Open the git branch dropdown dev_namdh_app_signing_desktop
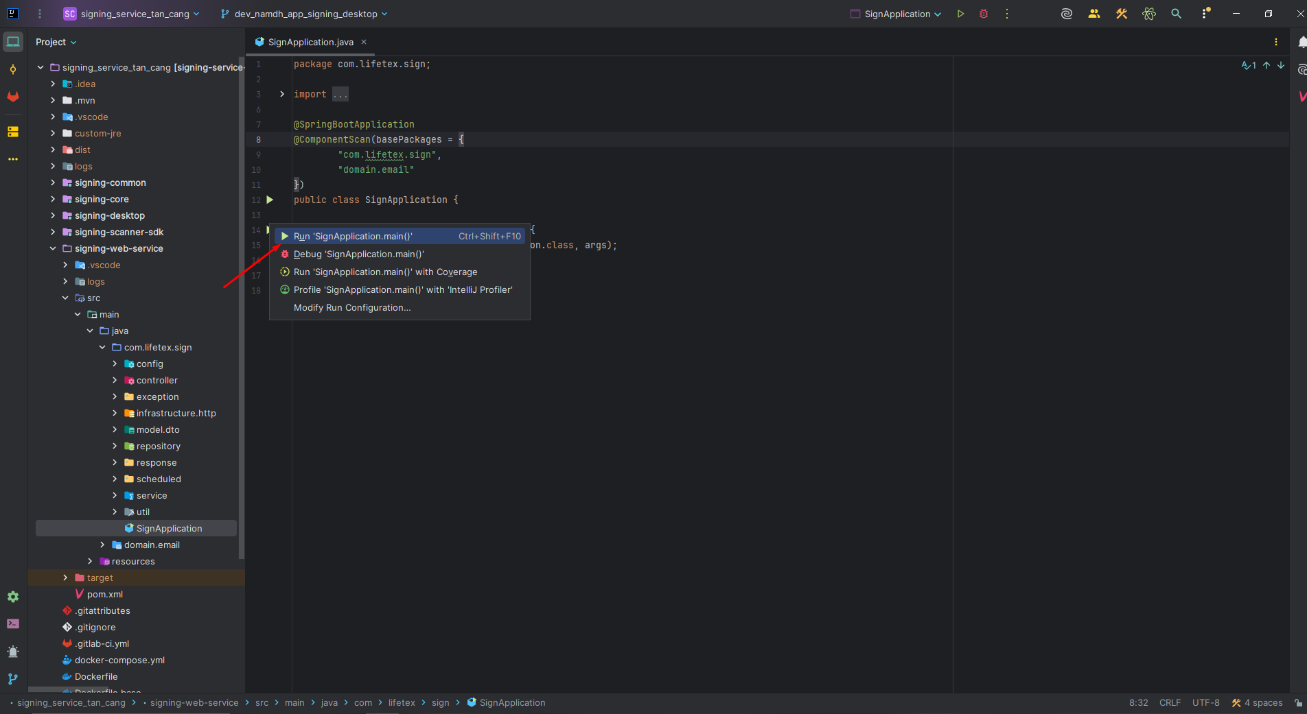 [304, 14]
